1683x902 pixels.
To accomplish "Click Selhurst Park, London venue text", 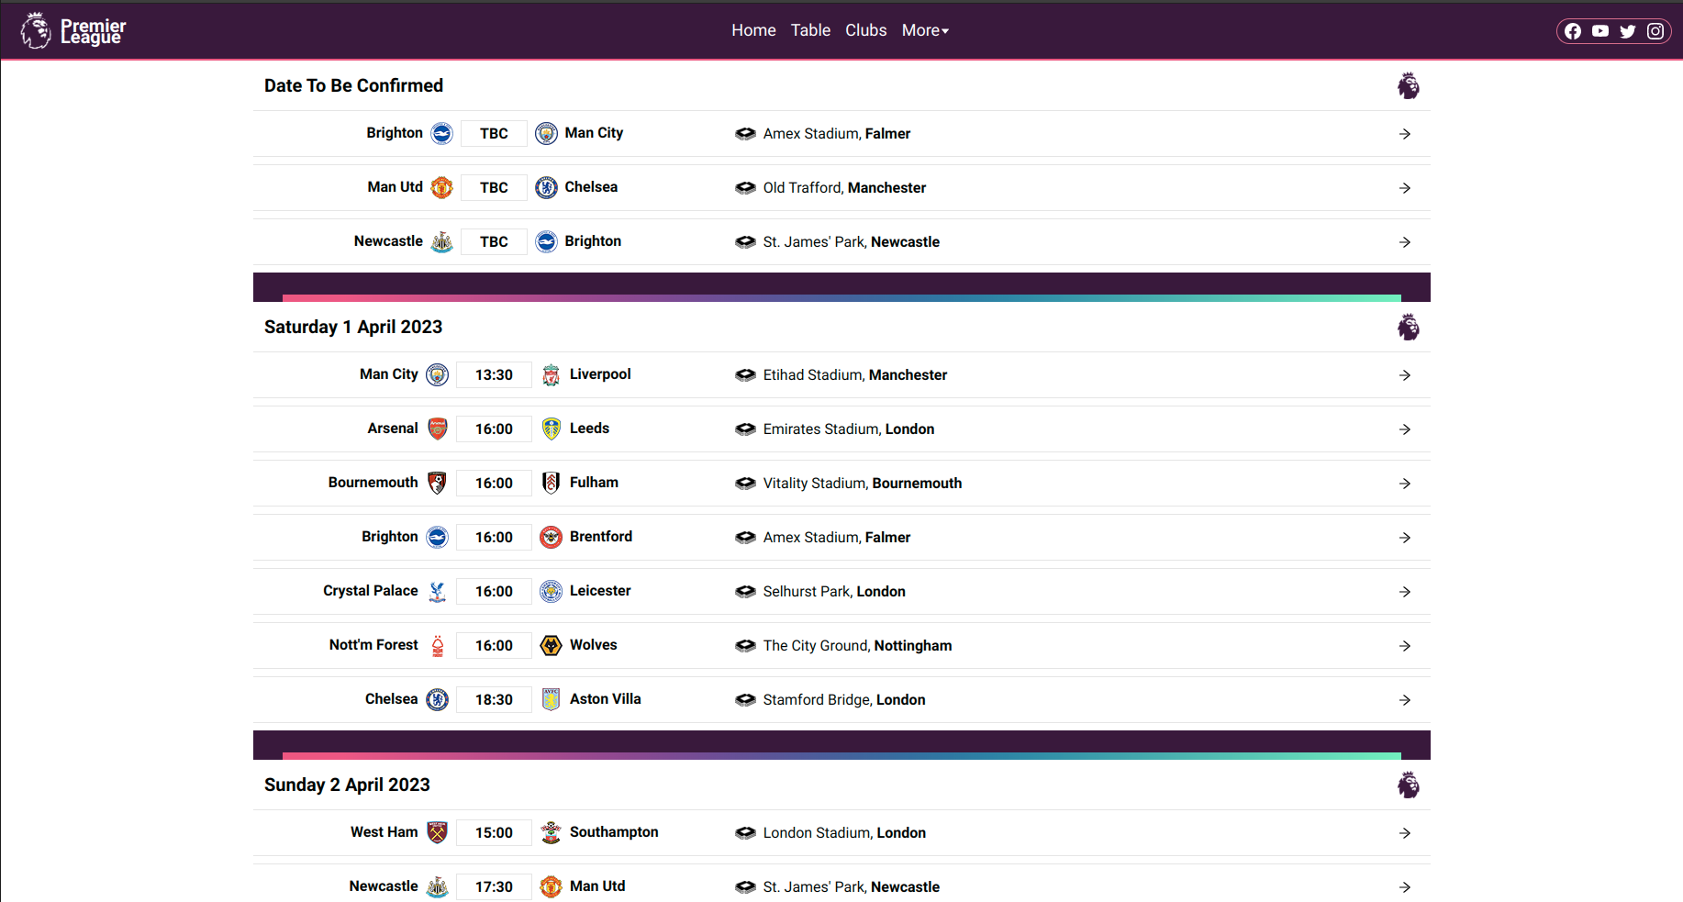I will click(834, 592).
